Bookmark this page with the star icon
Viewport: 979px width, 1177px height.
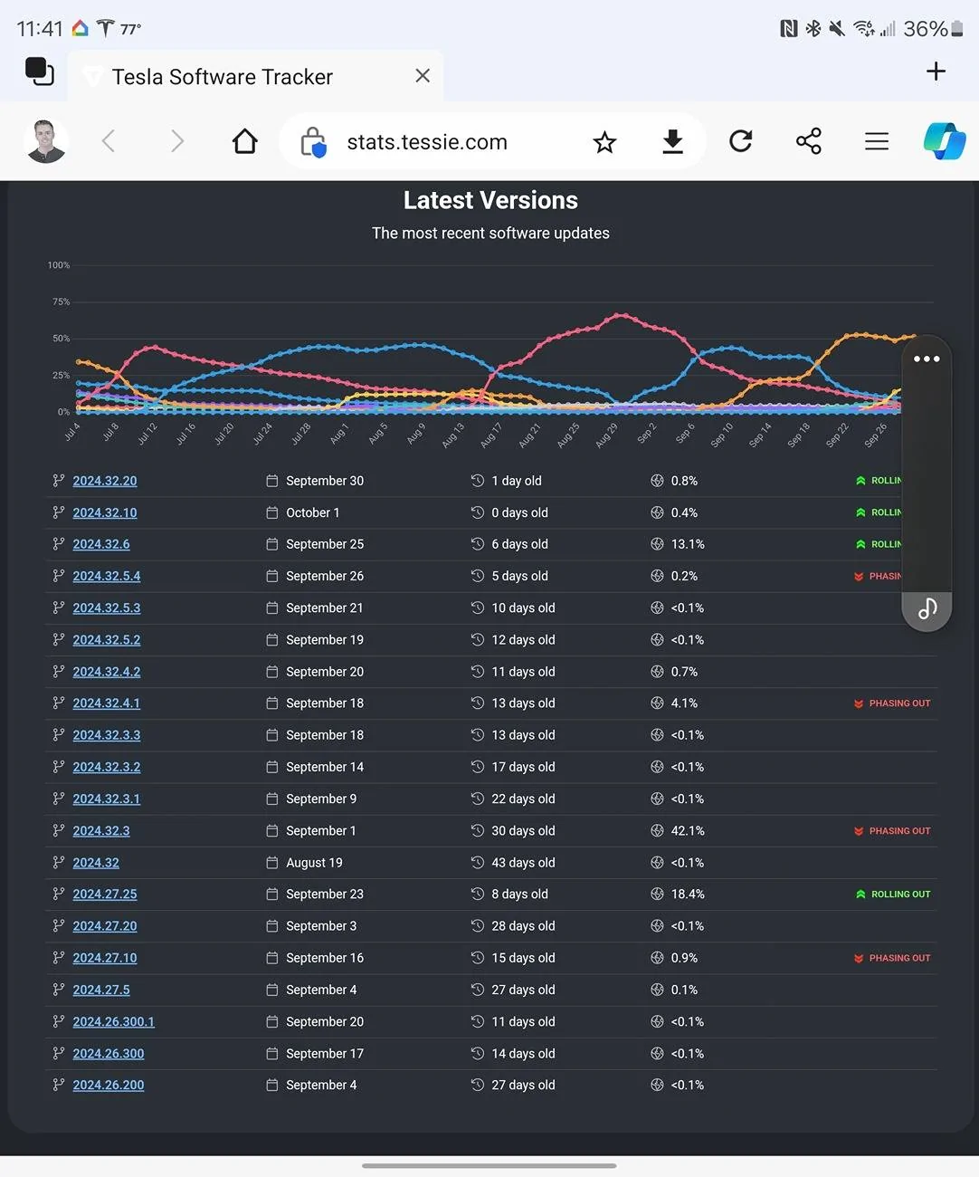(x=604, y=142)
